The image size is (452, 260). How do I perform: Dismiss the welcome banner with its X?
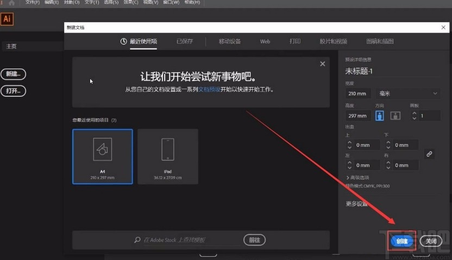323,64
